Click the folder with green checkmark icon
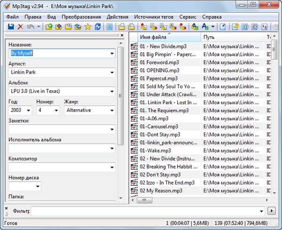 48,27
